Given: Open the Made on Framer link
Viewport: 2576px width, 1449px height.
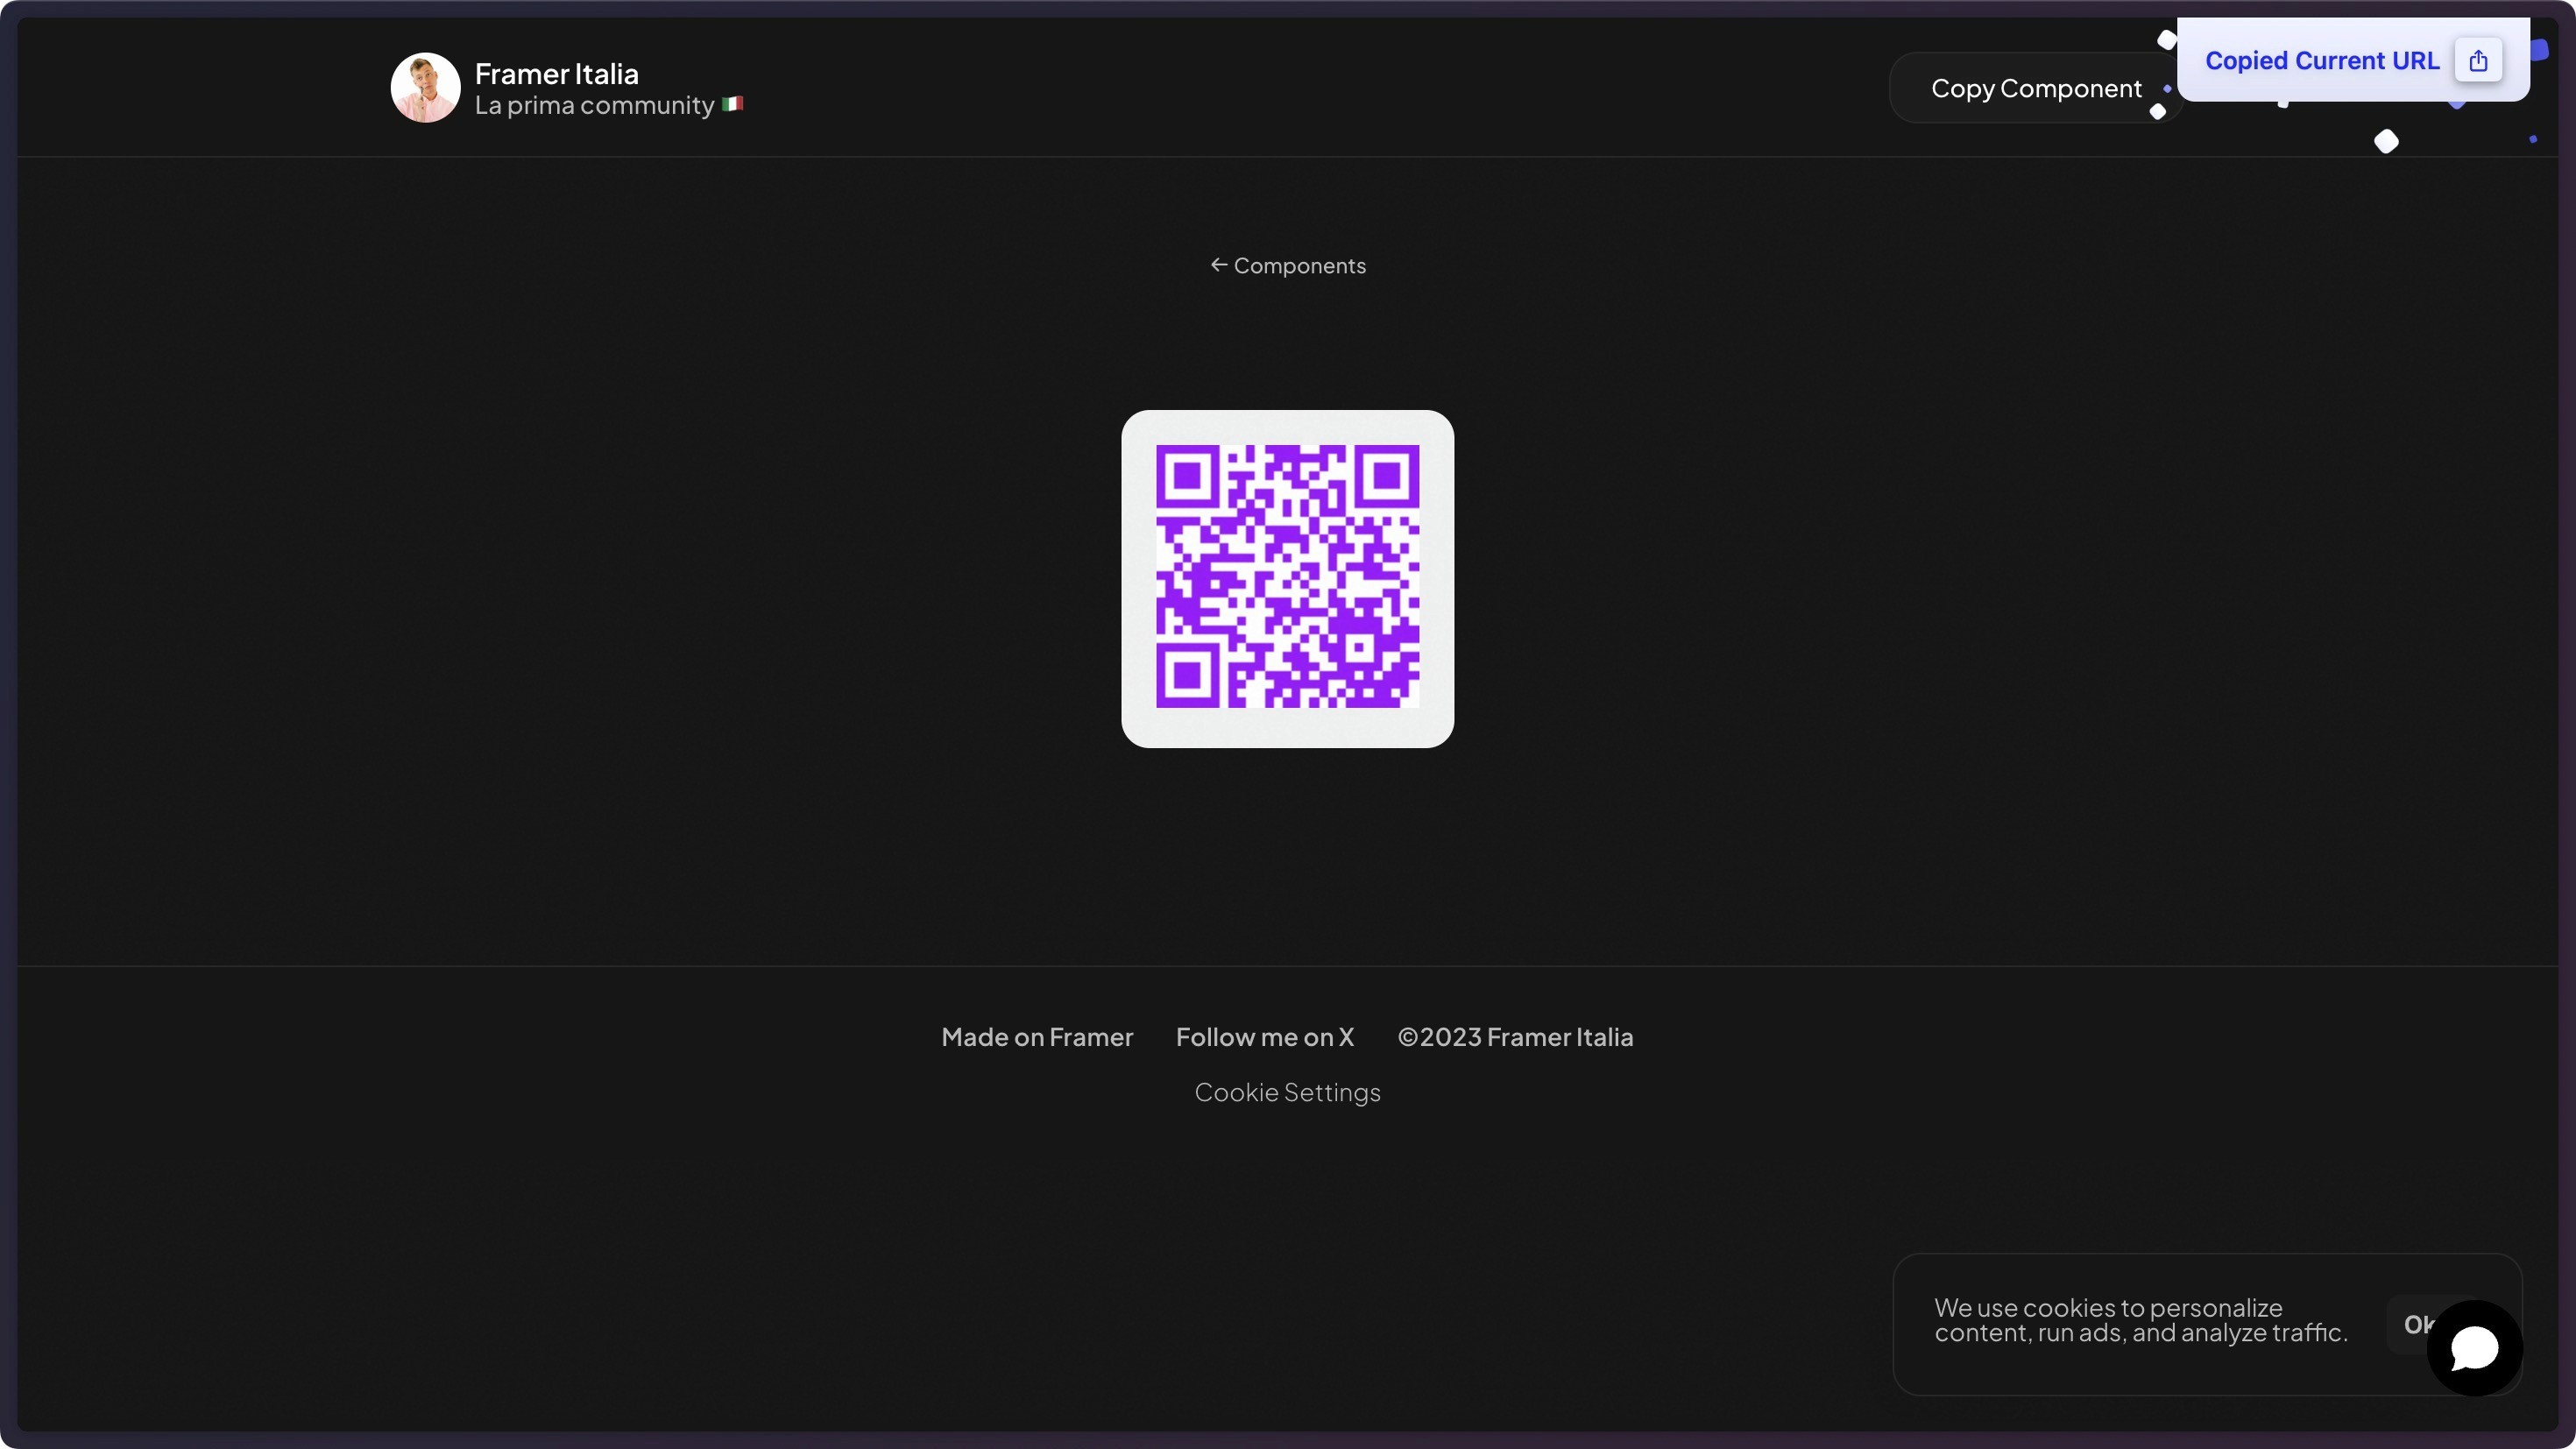Looking at the screenshot, I should point(1037,1037).
